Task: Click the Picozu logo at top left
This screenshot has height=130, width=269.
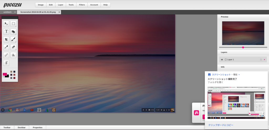Action: tap(13, 5)
